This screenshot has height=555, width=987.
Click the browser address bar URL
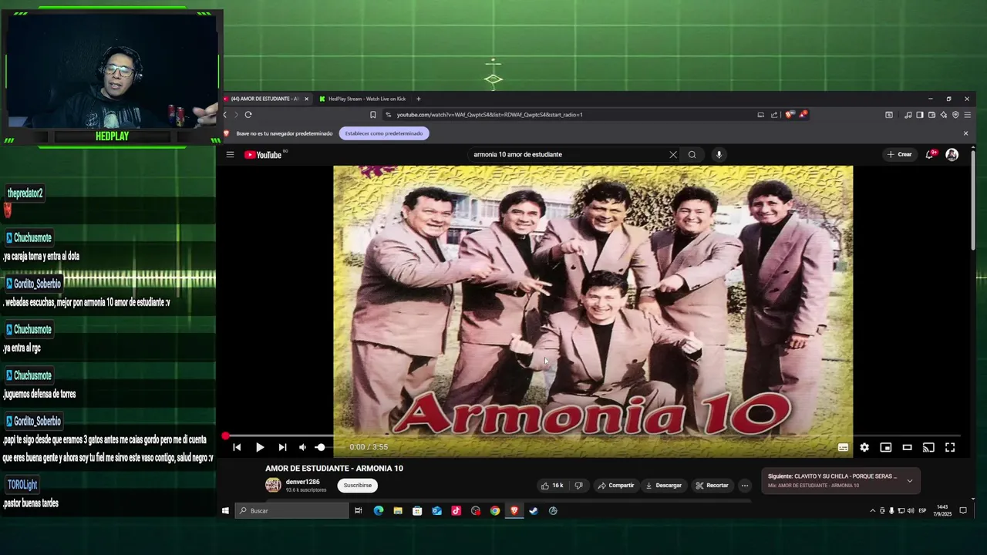point(490,115)
